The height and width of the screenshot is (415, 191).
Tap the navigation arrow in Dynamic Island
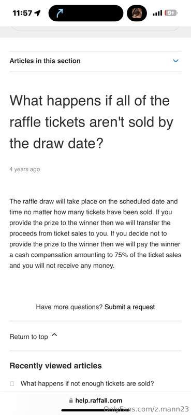coord(60,13)
